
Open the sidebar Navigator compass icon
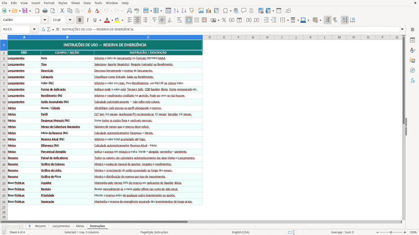[x=412, y=70]
